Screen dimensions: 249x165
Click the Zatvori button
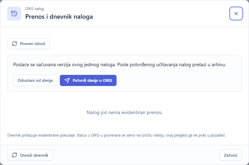230,155
